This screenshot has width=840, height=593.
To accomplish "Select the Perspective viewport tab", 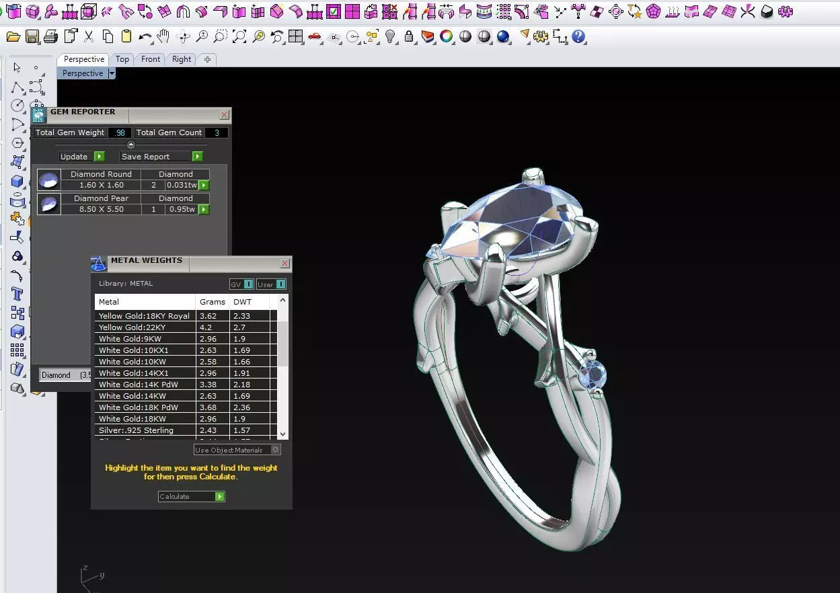I will (84, 59).
